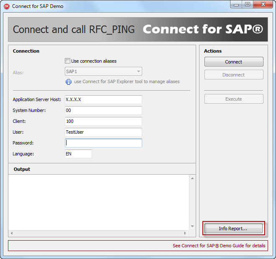Click the 'See Connect for SAP® Demo Guide for details' text
This screenshot has width=276, height=259.
pos(219,246)
